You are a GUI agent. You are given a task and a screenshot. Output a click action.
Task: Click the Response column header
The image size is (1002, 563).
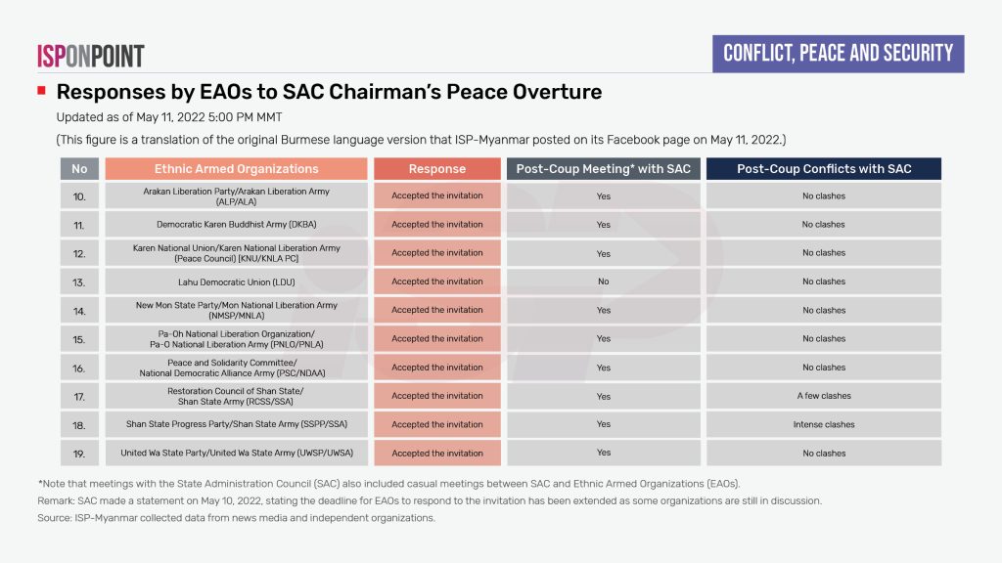[x=436, y=169]
